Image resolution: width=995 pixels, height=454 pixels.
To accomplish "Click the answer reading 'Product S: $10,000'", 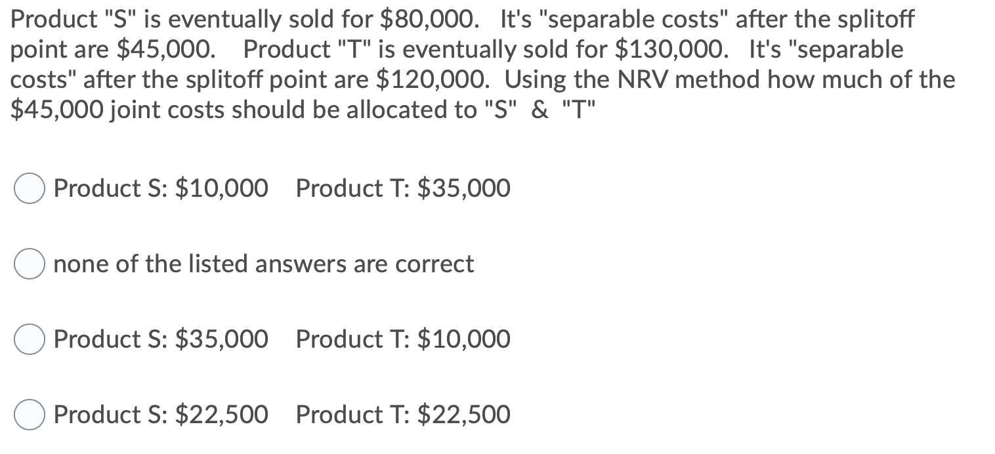I will (161, 189).
